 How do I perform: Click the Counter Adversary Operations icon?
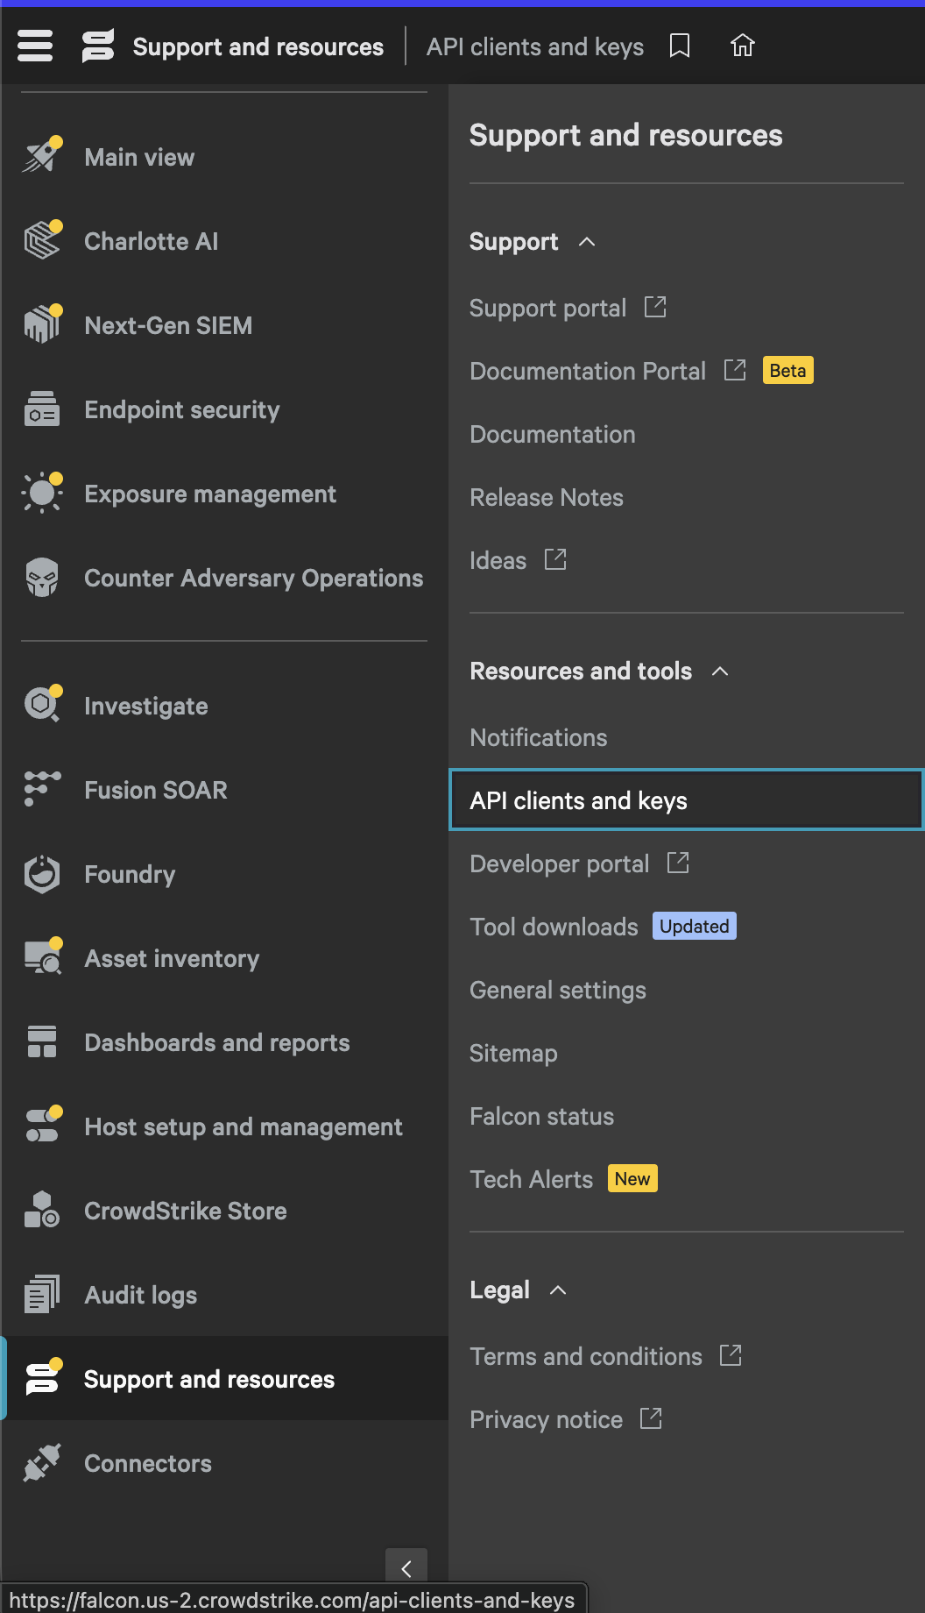42,577
